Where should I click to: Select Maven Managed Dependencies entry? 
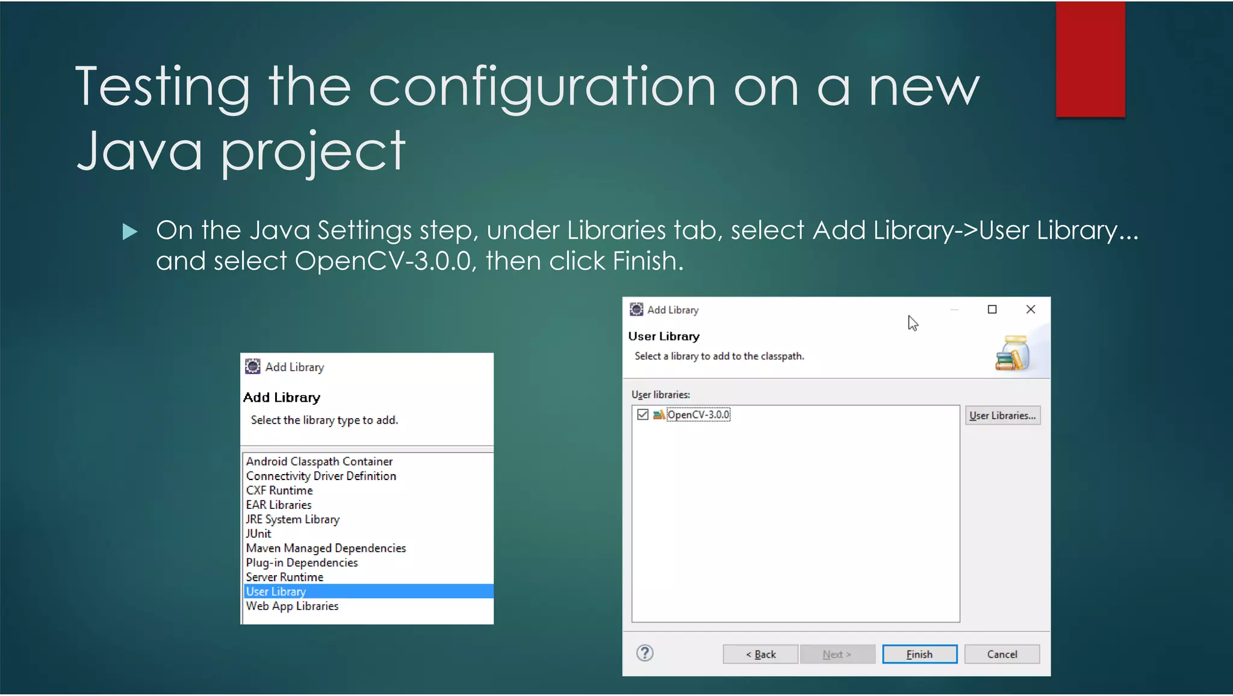click(326, 548)
